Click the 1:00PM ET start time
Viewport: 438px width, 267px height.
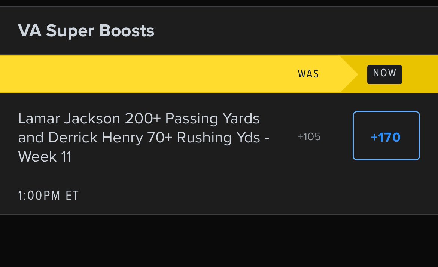(x=49, y=195)
